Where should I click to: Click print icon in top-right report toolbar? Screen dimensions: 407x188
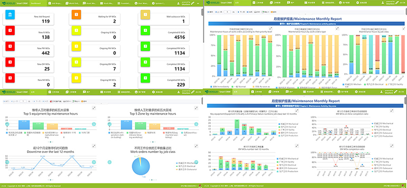click(x=257, y=12)
